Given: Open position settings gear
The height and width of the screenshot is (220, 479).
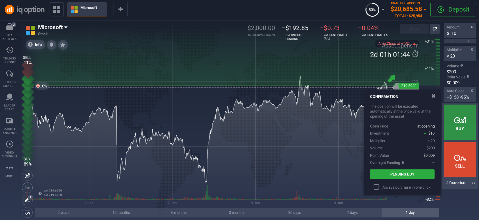Looking at the screenshot, I should click(435, 29).
